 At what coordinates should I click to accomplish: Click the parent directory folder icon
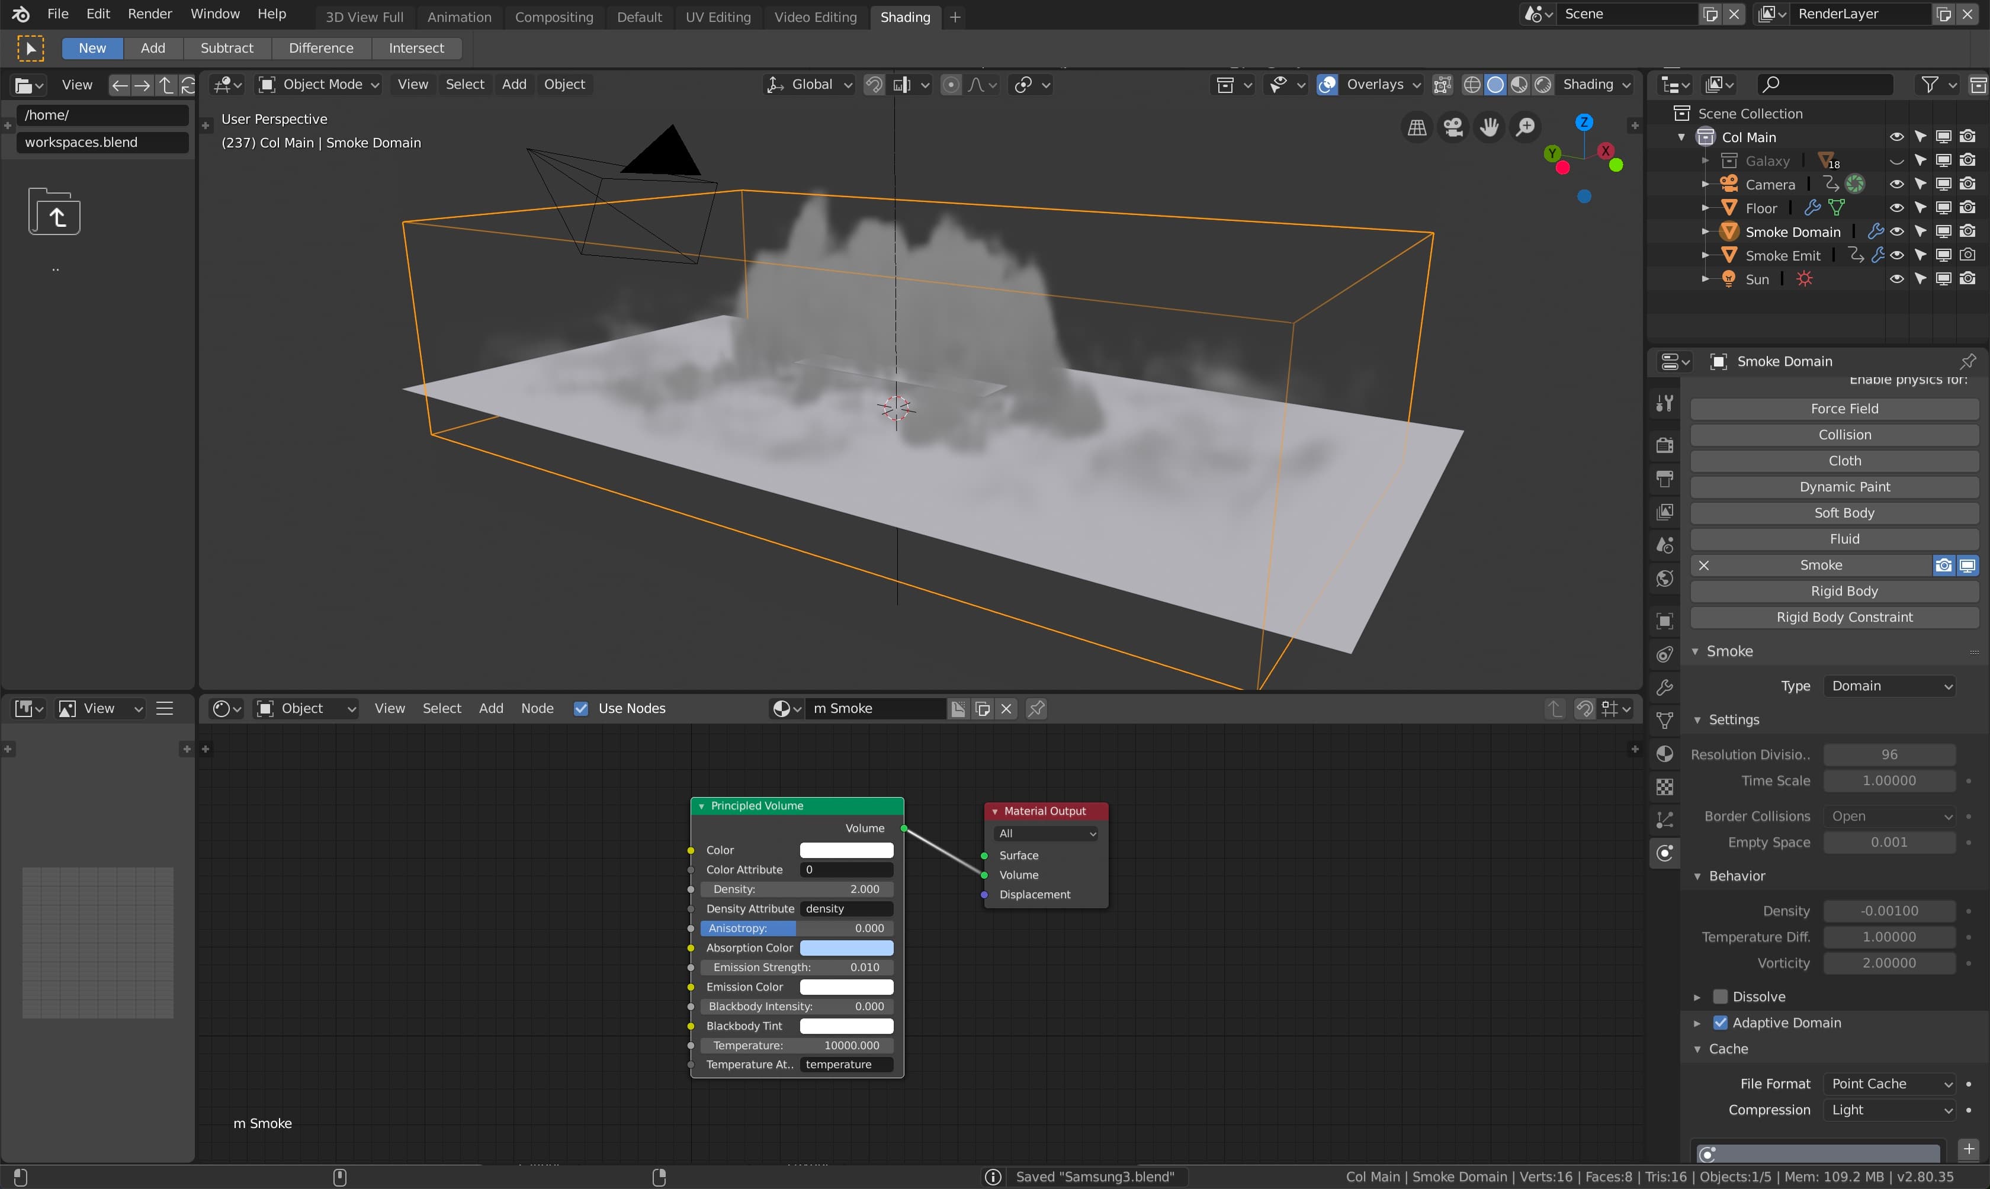point(54,213)
